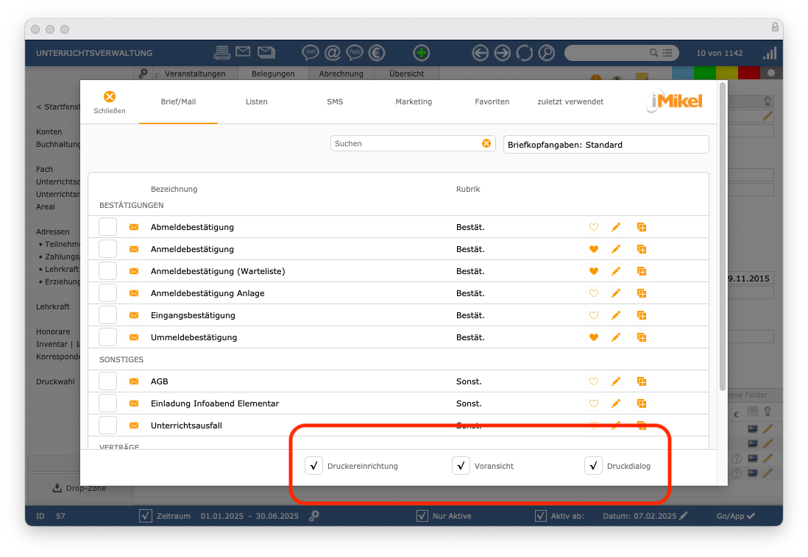Go to previous record with left arrow

(481, 52)
